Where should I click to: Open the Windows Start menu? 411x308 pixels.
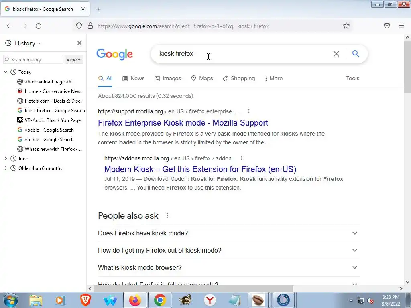click(10, 300)
